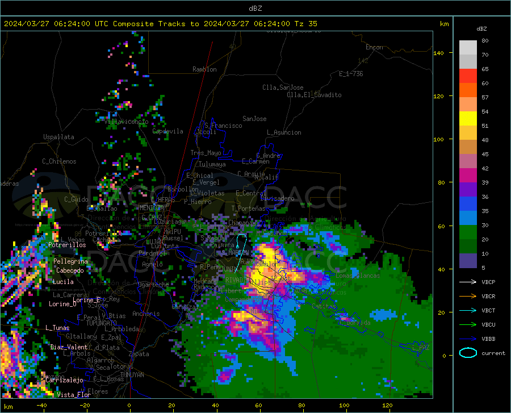Click the cyan storm track line on map
Image resolution: width=511 pixels, height=413 pixels.
click(240, 253)
